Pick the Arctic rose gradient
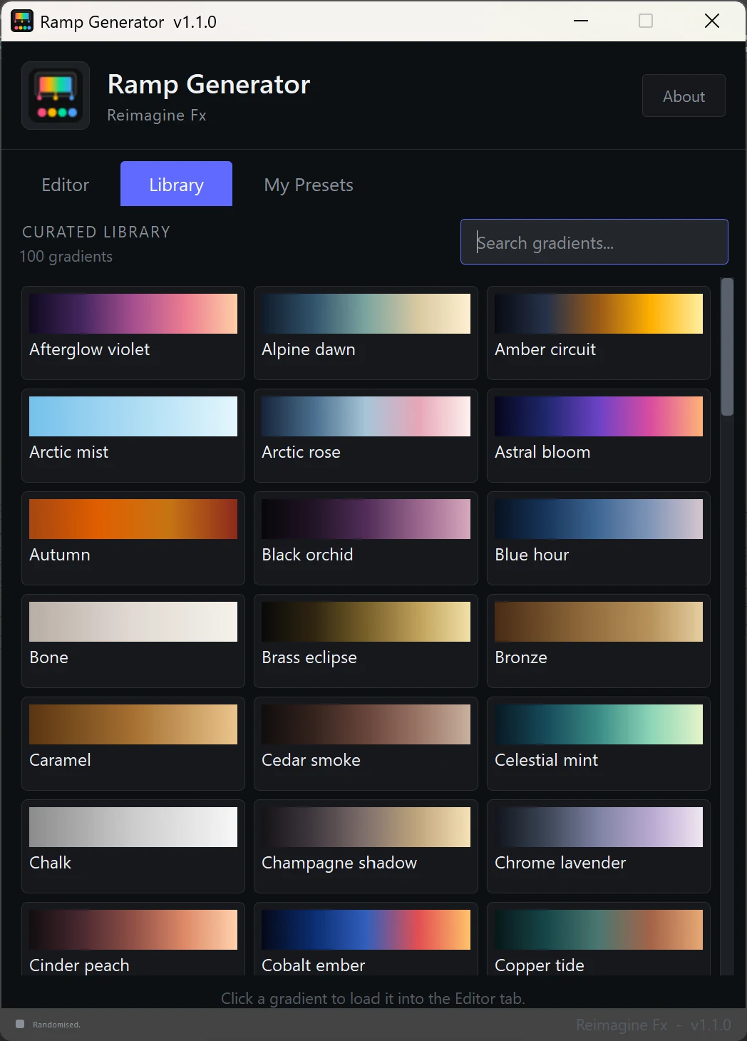 coord(366,435)
